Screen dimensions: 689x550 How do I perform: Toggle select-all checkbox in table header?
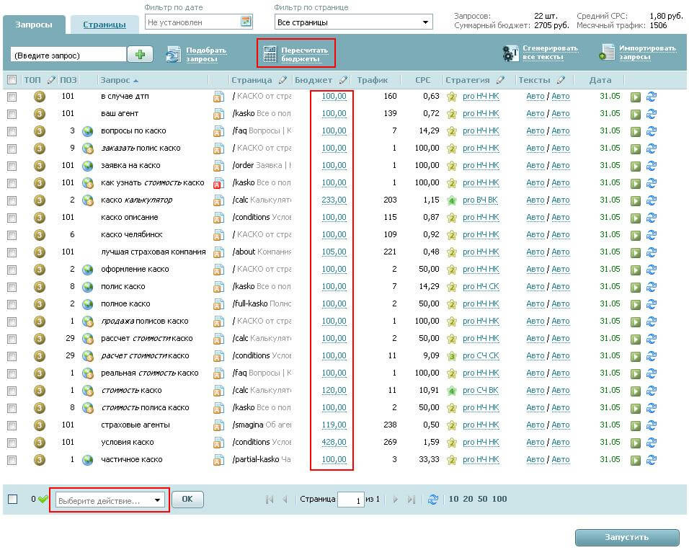[x=12, y=80]
